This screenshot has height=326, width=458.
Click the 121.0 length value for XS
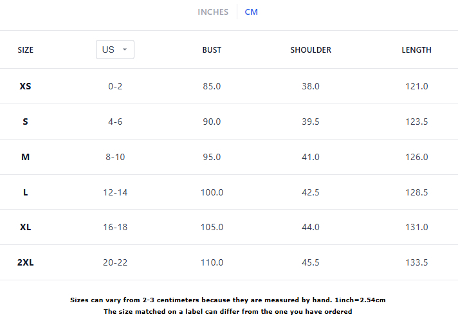[x=416, y=86]
